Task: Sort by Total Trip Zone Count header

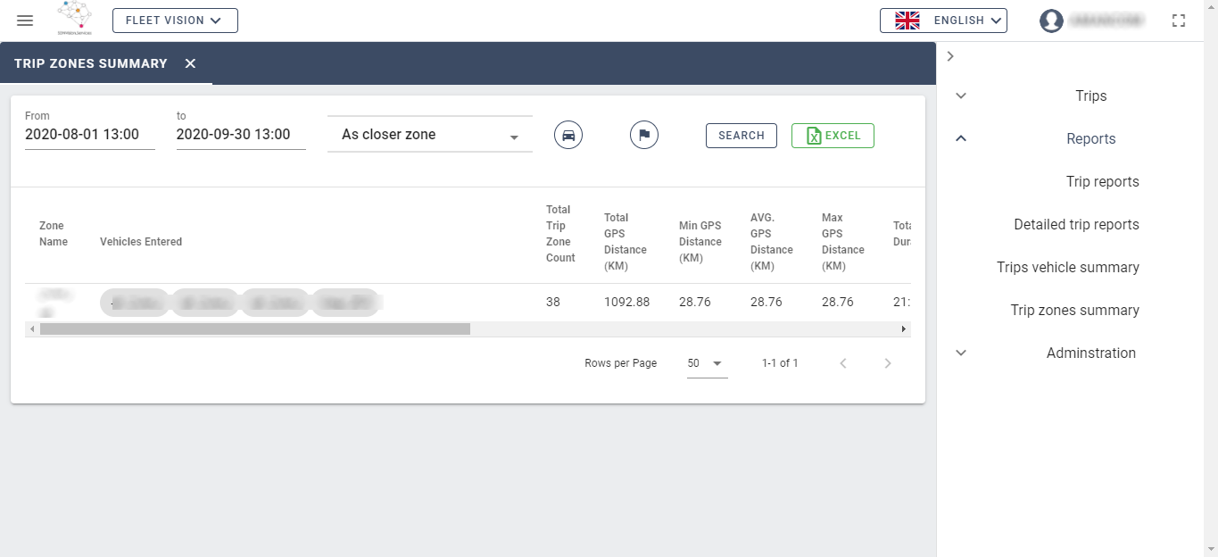Action: (x=560, y=234)
